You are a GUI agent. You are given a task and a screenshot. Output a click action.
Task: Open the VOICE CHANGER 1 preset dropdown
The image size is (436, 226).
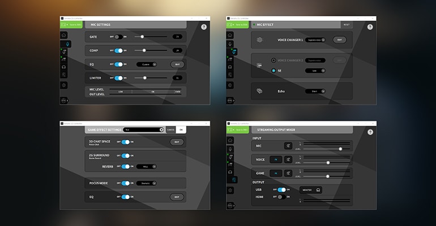(315, 40)
